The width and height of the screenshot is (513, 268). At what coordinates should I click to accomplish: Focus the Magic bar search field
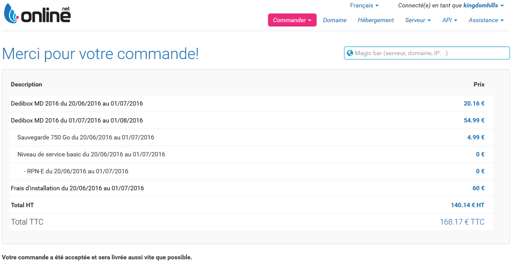(430, 53)
